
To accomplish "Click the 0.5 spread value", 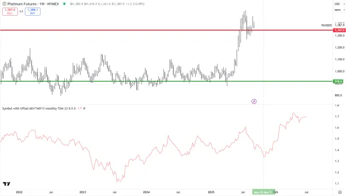I will coord(21,11).
